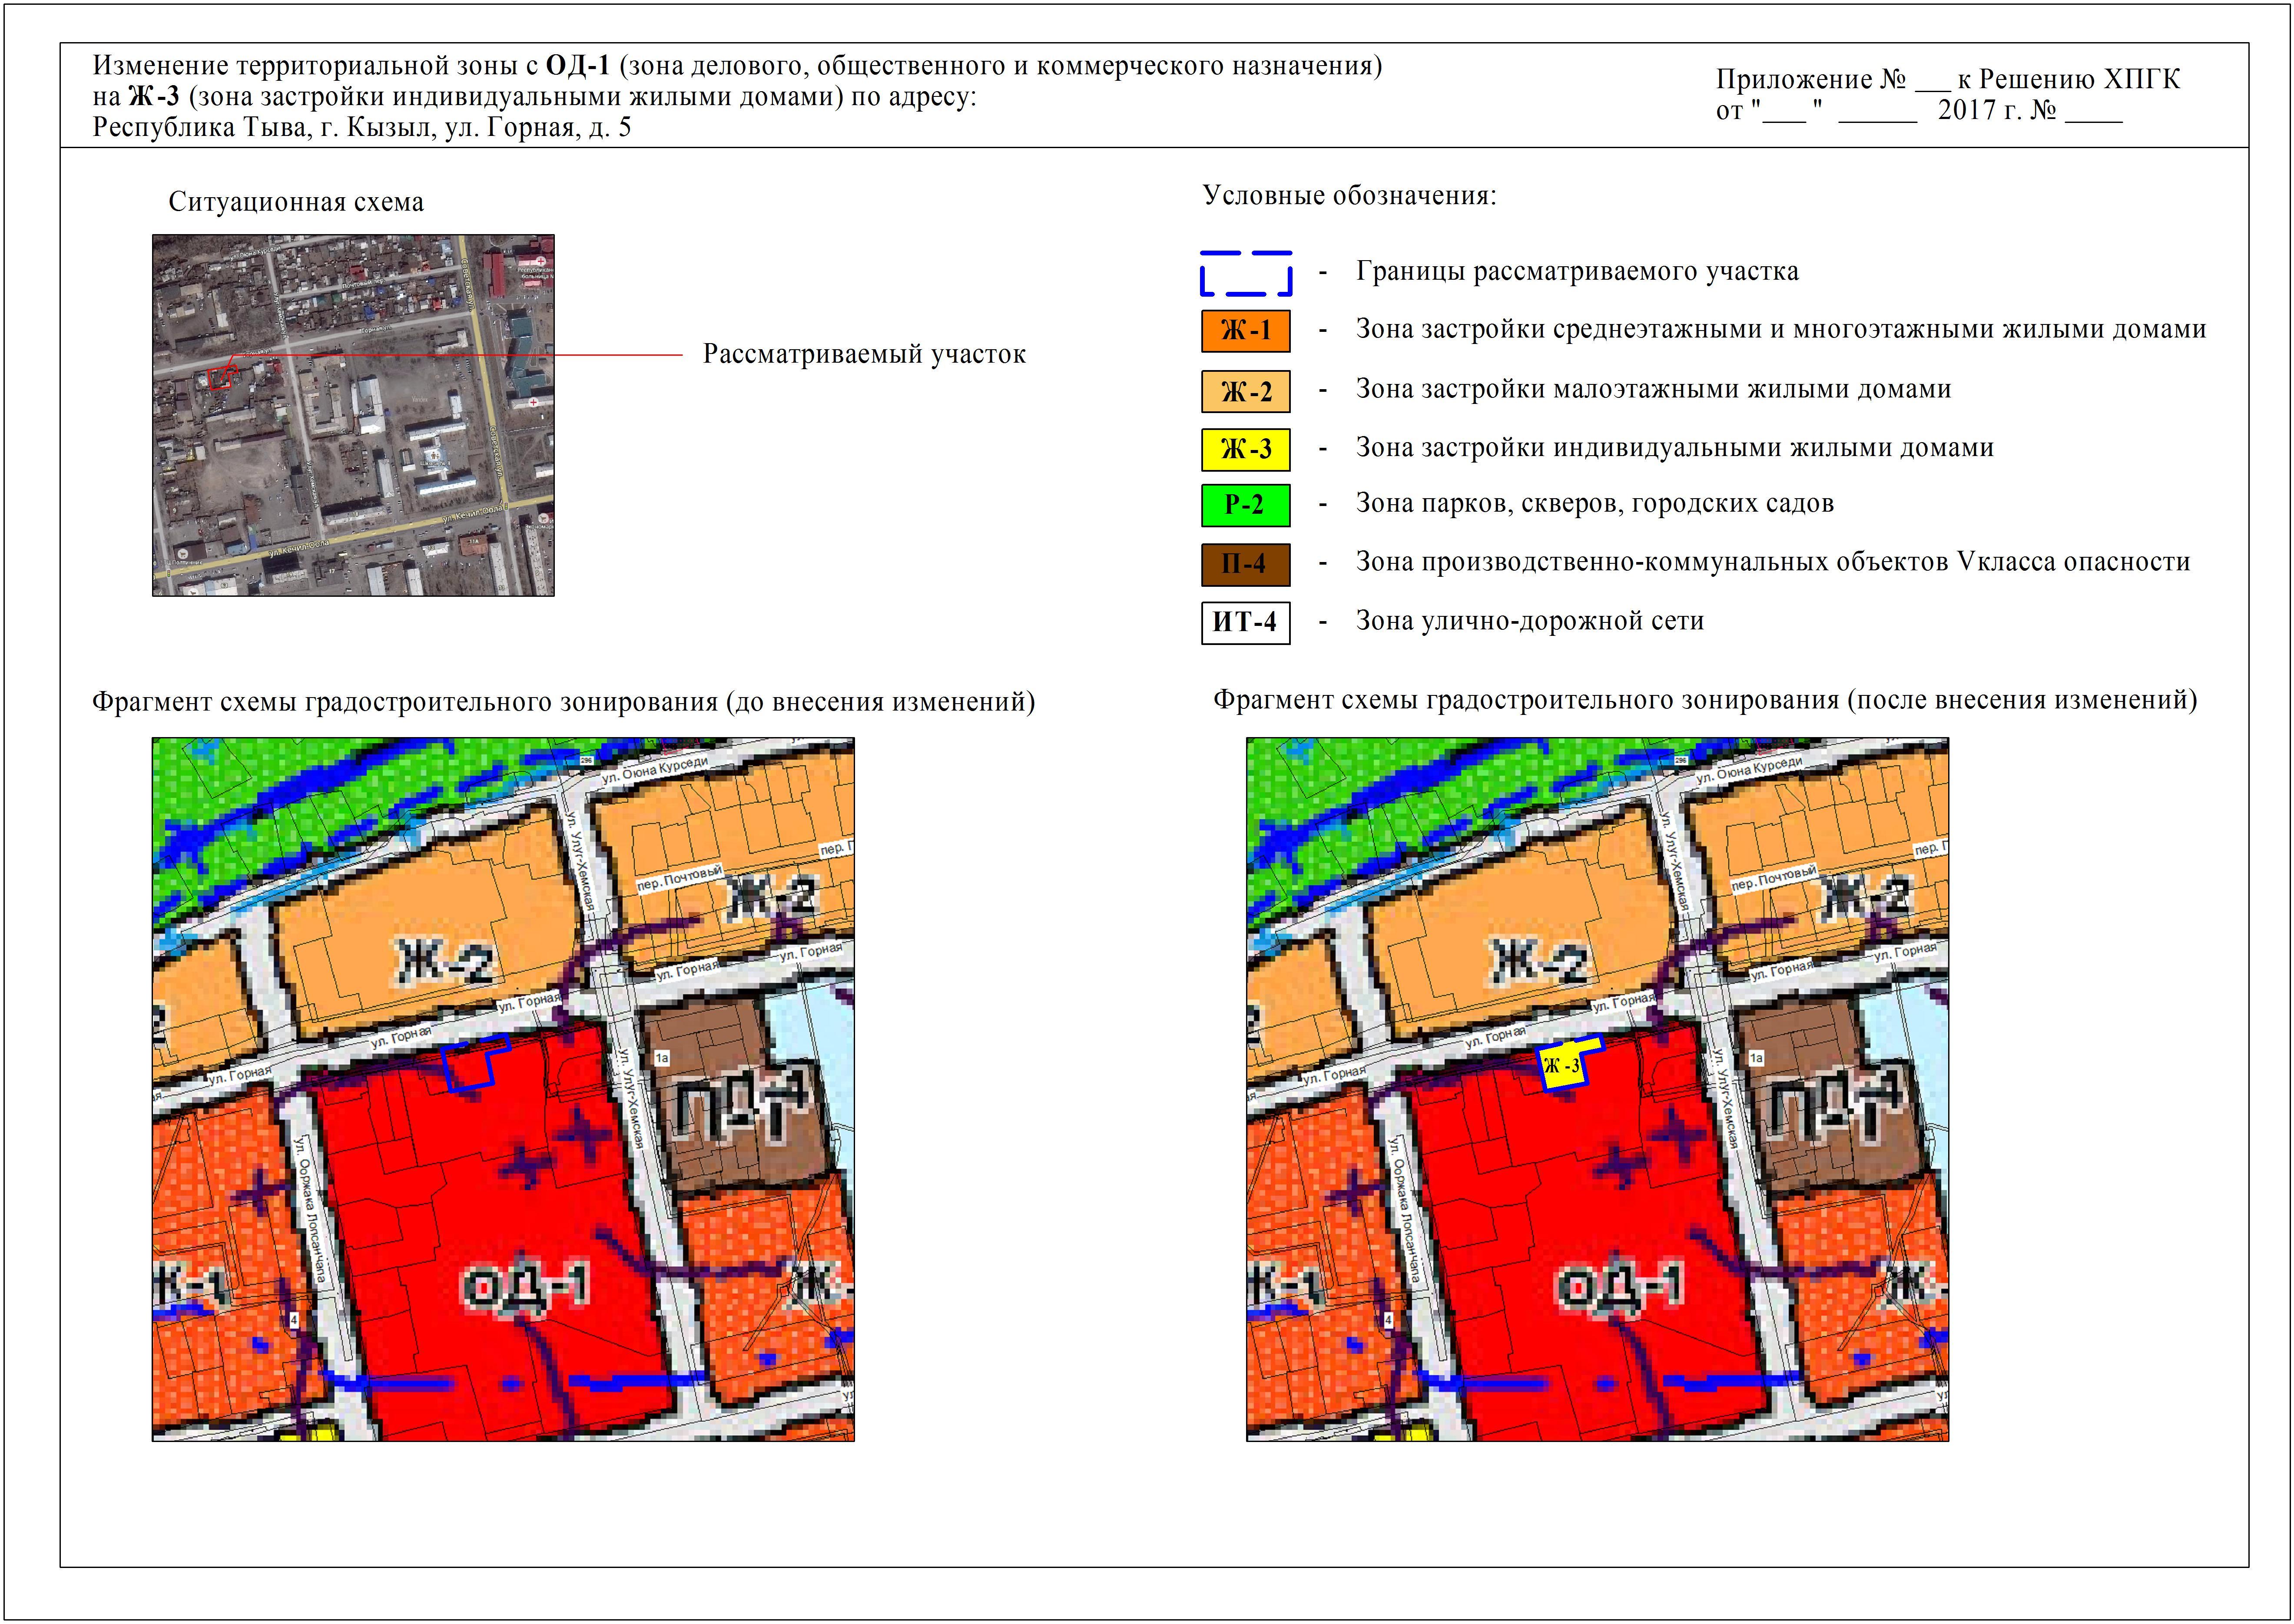Click the 'Условные обозначения:' heading
This screenshot has width=2294, height=1624.
(1349, 195)
